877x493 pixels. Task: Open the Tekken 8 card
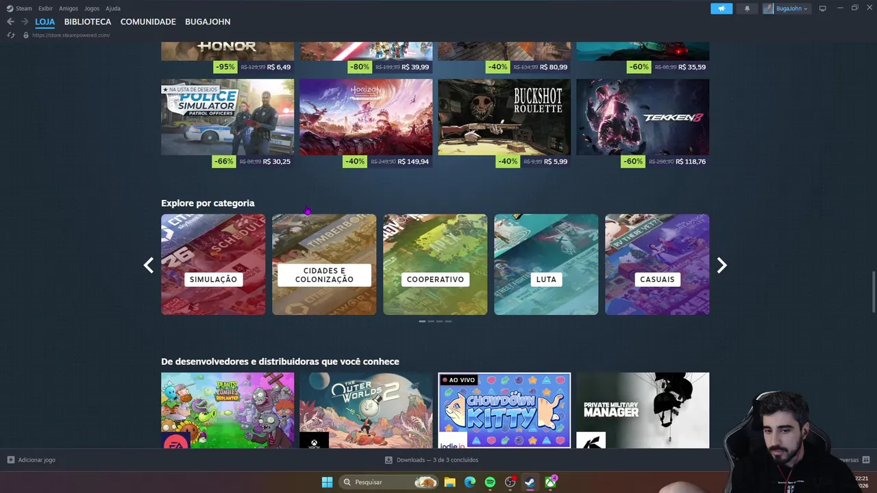coord(643,117)
